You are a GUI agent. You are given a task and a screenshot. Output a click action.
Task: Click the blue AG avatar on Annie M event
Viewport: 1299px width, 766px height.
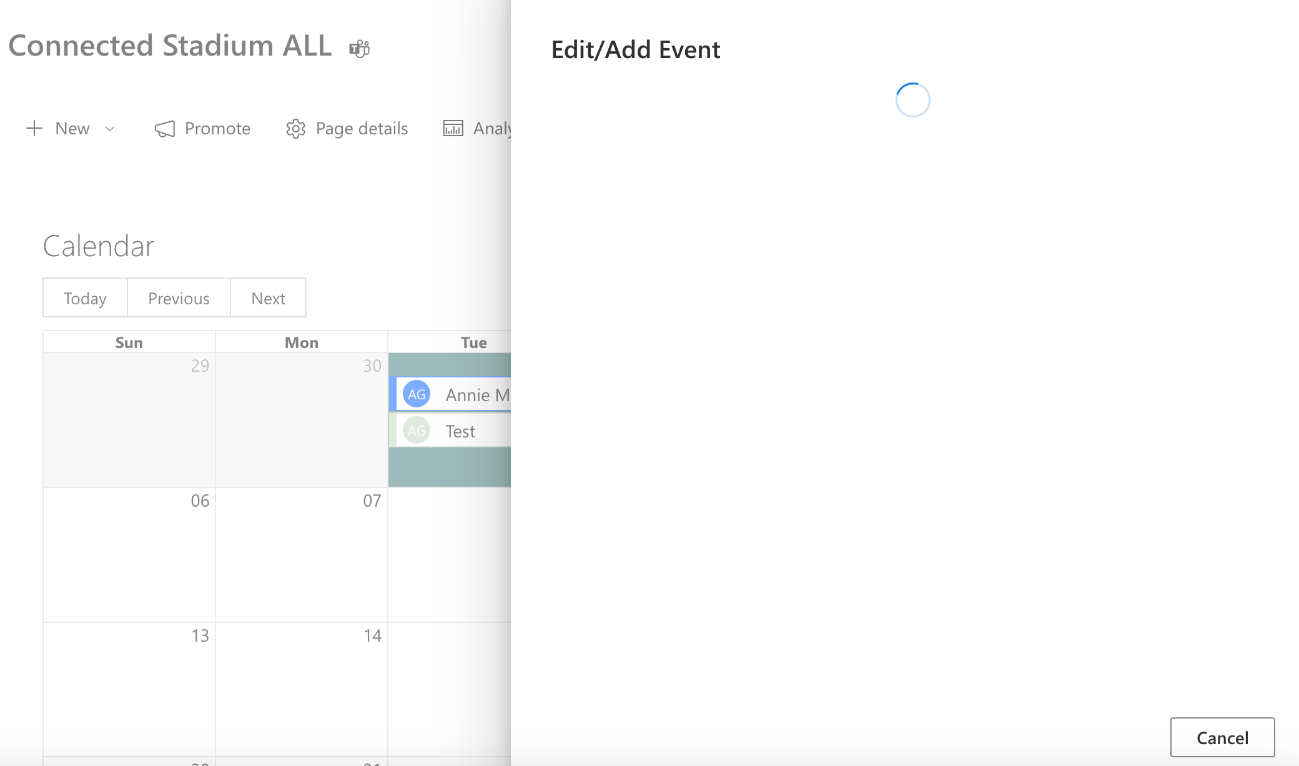pos(417,394)
